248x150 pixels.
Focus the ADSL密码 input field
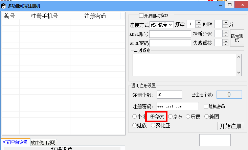tap(170, 43)
